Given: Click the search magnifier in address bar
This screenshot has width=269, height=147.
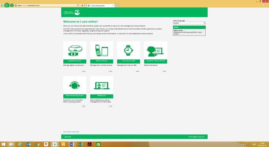Looking at the screenshot, I should 78,6.
